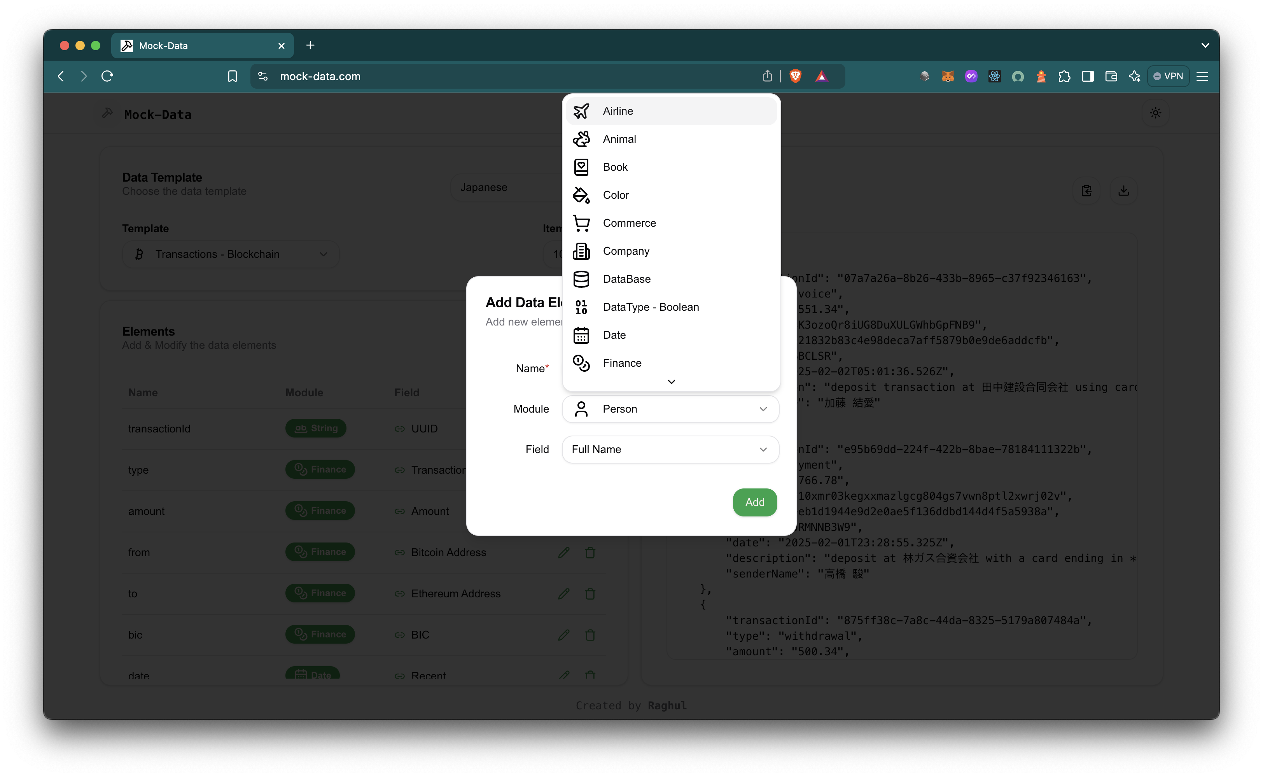Image resolution: width=1263 pixels, height=777 pixels.
Task: Click the Finance badge in the amount row
Action: coord(320,511)
